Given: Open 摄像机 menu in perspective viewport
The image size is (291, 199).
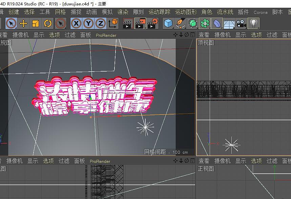Looking at the screenshot, I should tap(21, 35).
